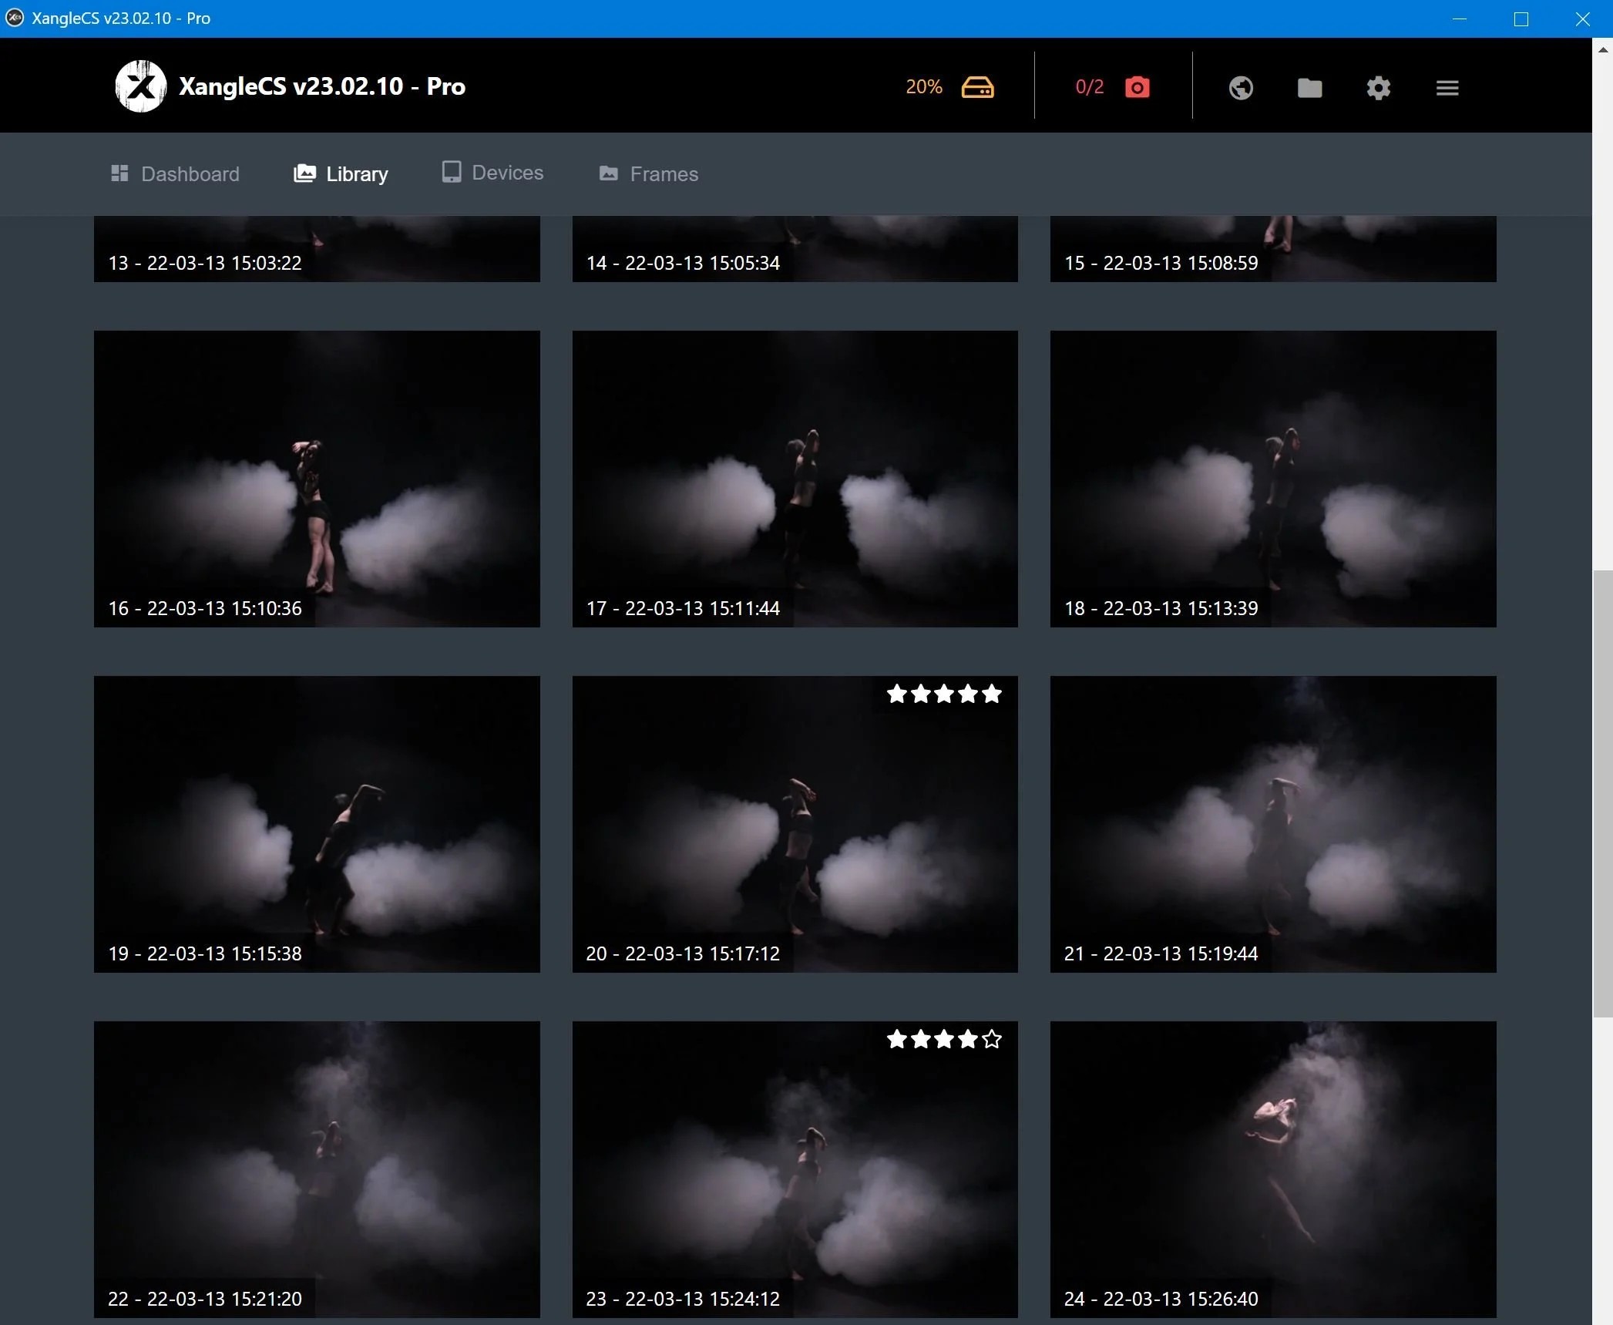Minimize the XangleCS window
Viewport: 1613px width, 1325px height.
(1460, 18)
